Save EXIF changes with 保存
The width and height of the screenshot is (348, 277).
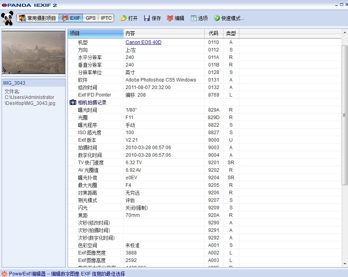152,18
